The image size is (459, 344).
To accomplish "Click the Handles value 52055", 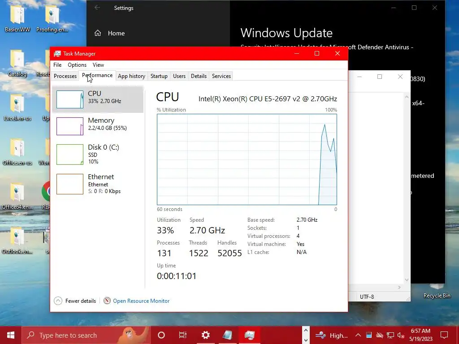I will (229, 253).
